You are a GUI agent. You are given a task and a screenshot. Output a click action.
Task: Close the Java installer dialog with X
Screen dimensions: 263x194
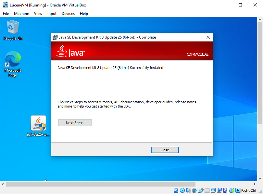click(208, 37)
